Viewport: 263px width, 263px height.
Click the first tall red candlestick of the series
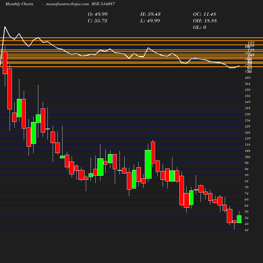pyautogui.click(x=5, y=63)
